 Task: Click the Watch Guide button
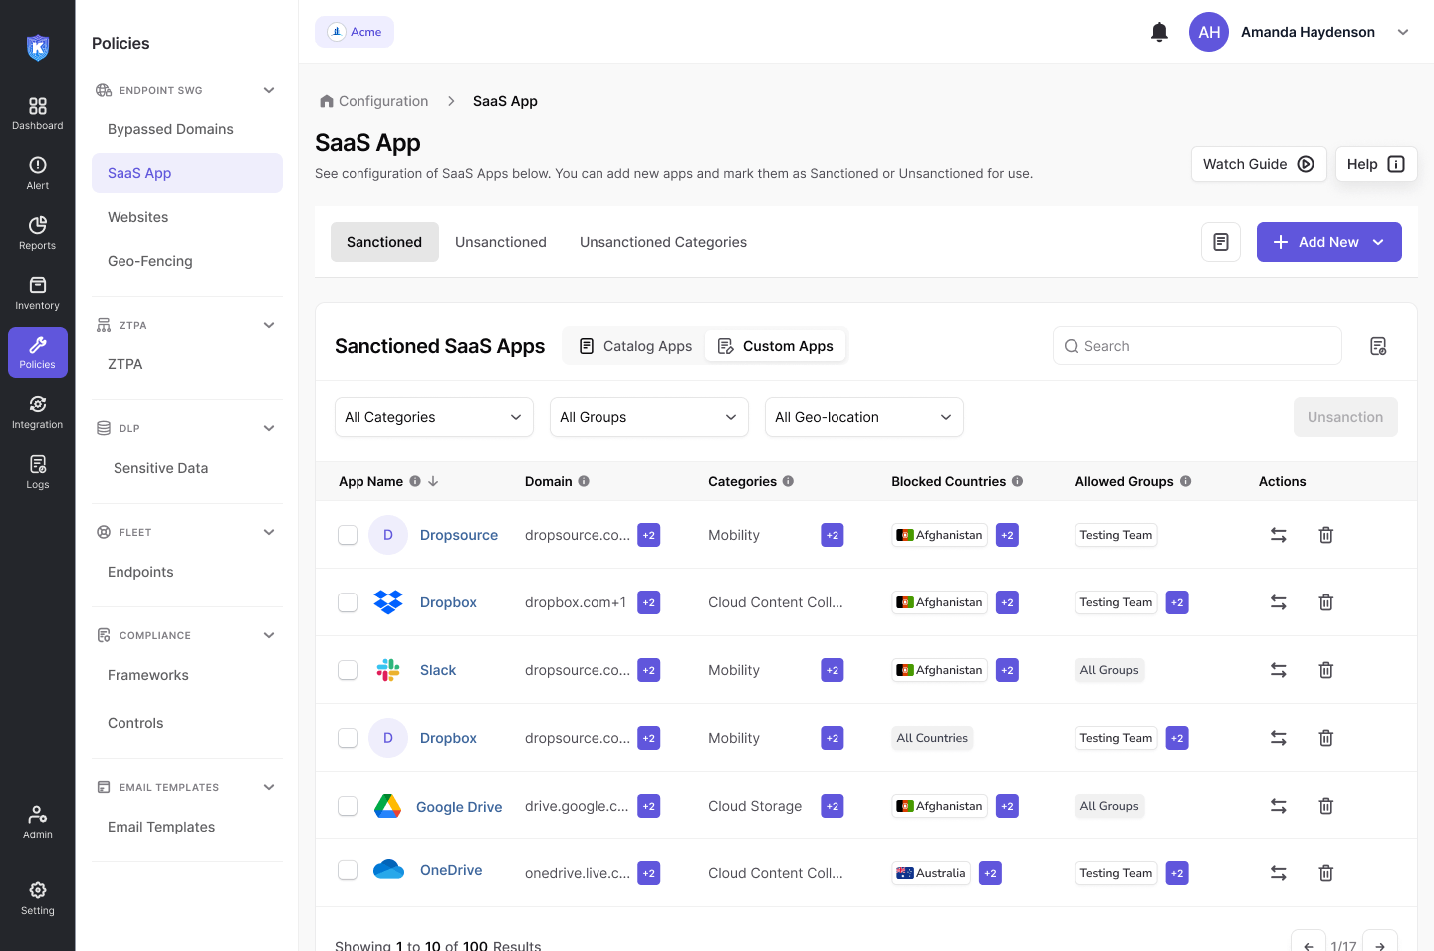click(1258, 164)
